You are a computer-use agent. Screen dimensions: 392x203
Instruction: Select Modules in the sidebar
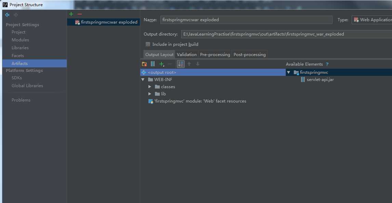[20, 40]
